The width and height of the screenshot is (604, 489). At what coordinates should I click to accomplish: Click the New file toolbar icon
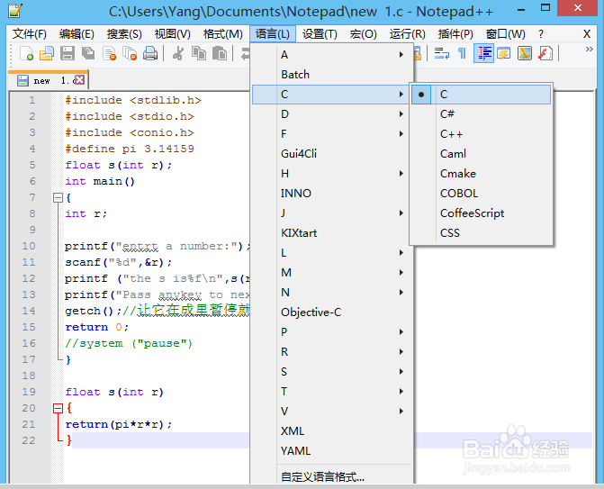[x=26, y=53]
